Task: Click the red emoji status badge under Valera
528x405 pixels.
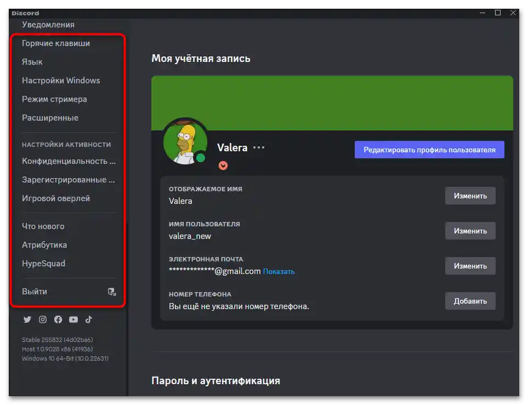Action: 223,165
